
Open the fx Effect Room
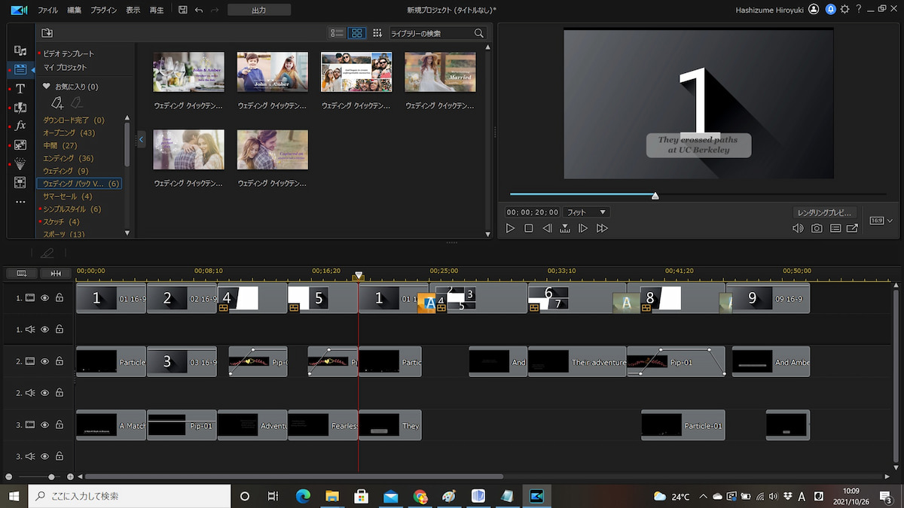pyautogui.click(x=20, y=126)
